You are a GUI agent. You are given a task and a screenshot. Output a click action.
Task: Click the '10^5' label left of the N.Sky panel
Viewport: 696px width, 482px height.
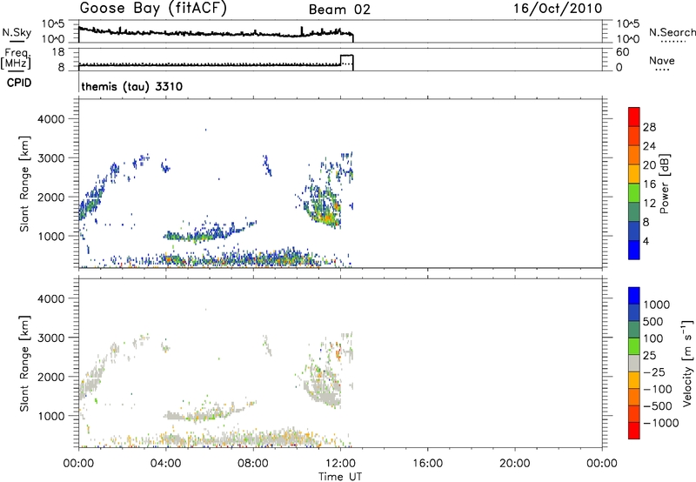pyautogui.click(x=53, y=24)
